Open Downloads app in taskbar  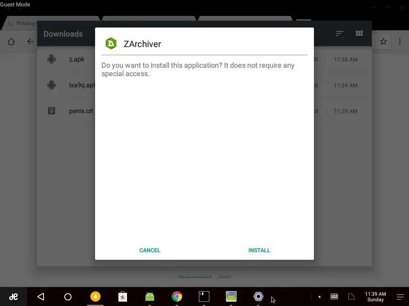pos(95,296)
